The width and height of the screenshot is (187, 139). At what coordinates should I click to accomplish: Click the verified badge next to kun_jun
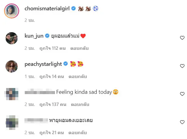pyautogui.click(x=47, y=36)
